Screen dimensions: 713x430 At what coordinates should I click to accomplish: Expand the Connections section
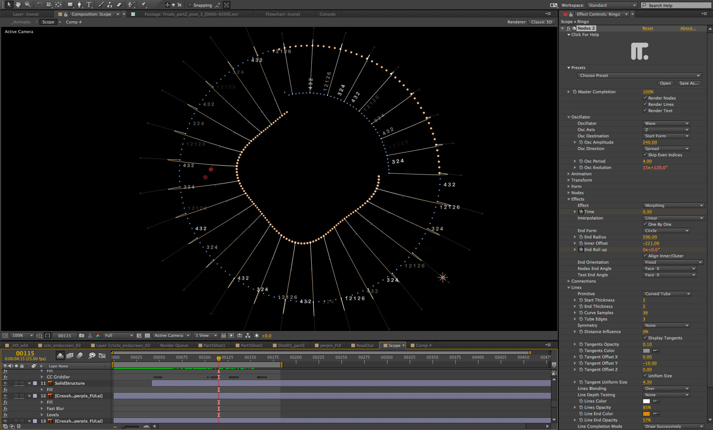569,281
